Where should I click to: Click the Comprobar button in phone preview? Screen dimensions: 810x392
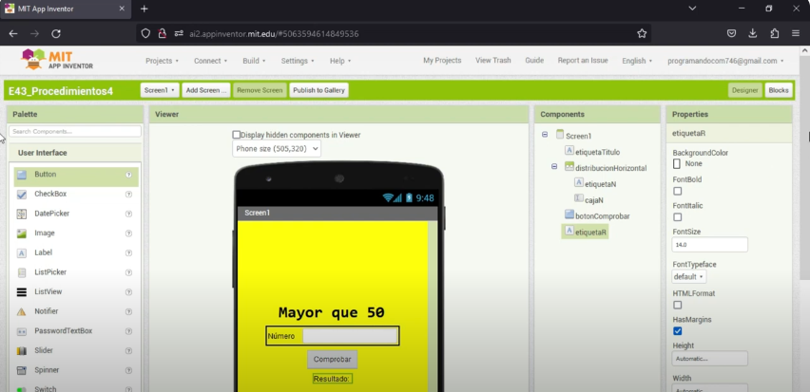coord(332,360)
